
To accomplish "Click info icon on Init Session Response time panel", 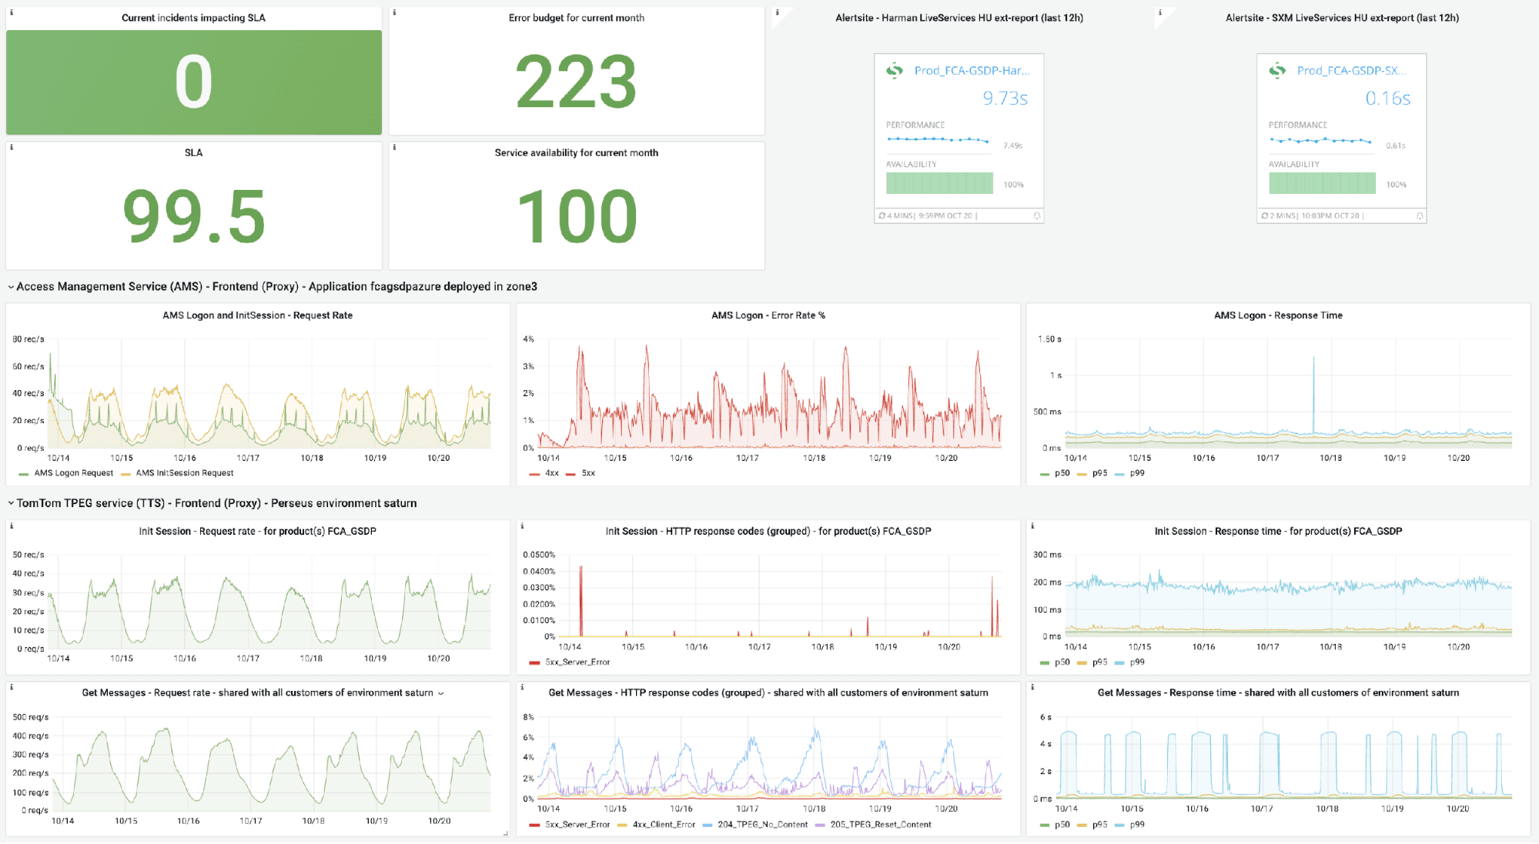I will point(1032,526).
